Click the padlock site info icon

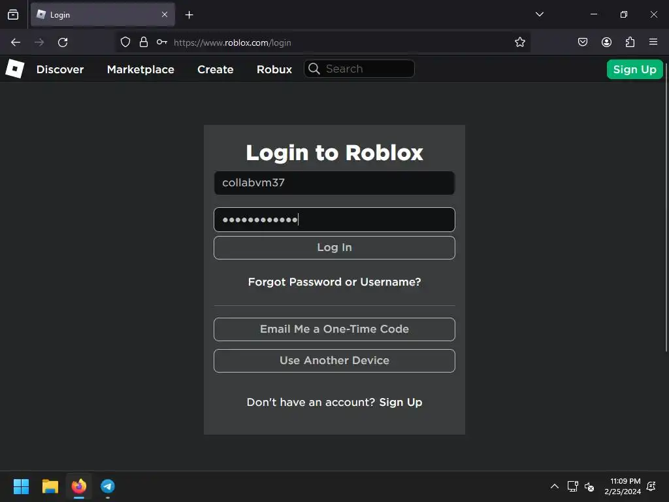click(x=144, y=42)
